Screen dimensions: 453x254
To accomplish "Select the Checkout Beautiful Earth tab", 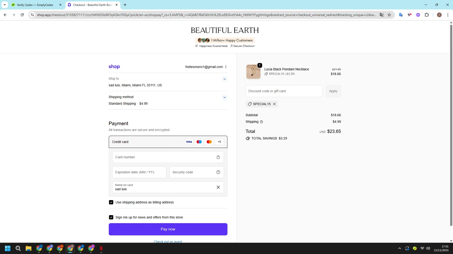I will [92, 5].
